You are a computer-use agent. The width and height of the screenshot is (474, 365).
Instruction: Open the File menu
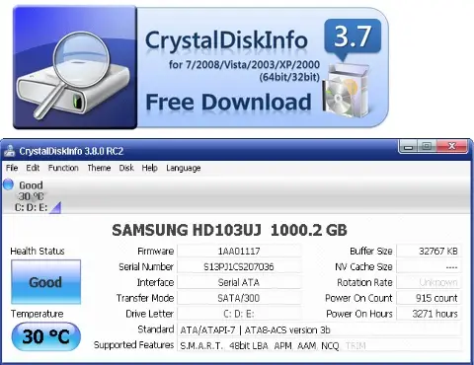click(12, 168)
